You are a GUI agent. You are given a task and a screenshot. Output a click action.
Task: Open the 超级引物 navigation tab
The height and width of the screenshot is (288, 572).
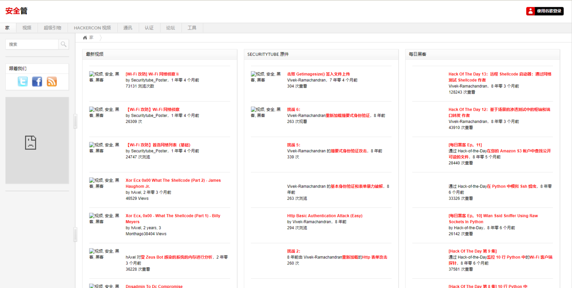coord(53,28)
